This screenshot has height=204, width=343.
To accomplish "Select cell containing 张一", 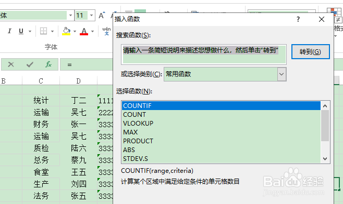I will [x=78, y=124].
